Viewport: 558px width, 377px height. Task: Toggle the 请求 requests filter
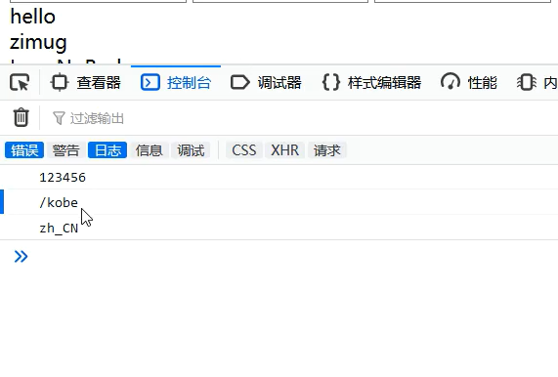pyautogui.click(x=327, y=150)
